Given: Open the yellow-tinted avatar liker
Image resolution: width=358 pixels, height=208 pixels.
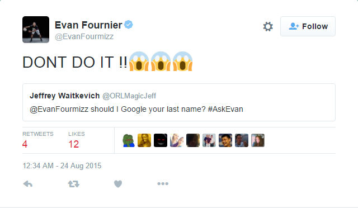Looking at the screenshot, I should 144,140.
